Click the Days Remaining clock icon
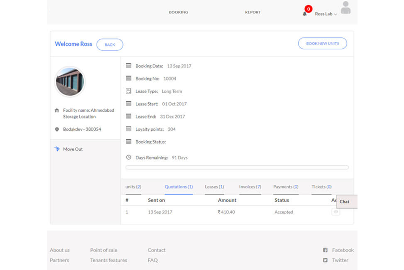 (128, 157)
